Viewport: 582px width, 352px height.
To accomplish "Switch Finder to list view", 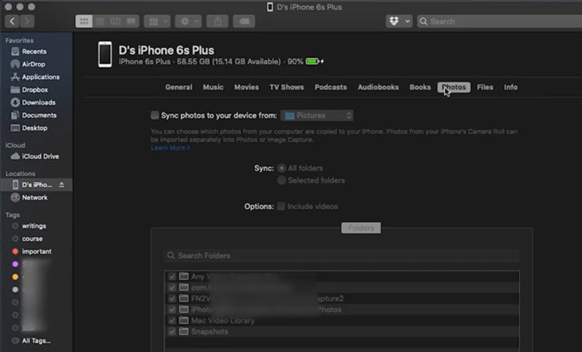I will (100, 22).
